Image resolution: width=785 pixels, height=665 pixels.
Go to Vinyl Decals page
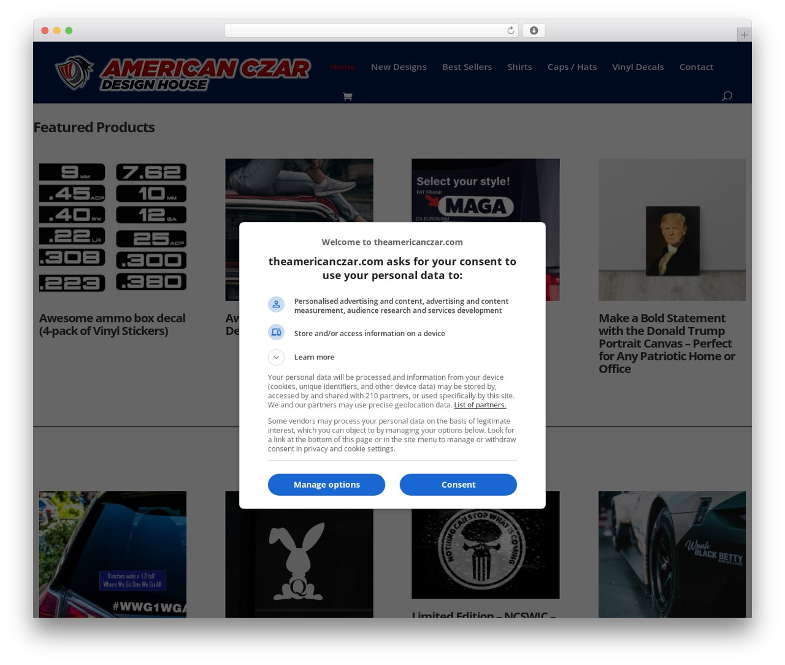click(638, 67)
